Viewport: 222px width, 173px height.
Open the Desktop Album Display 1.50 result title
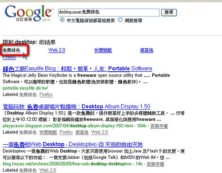76,107
